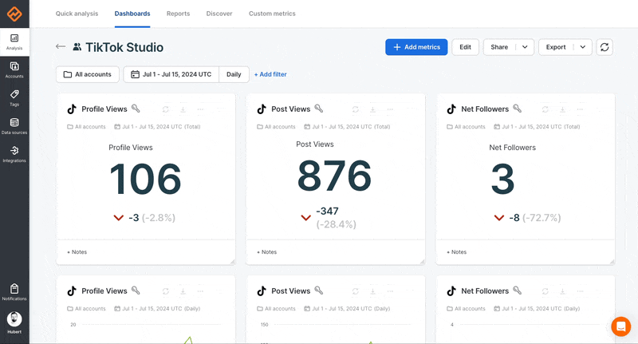This screenshot has width=638, height=344.
Task: Switch to the Reports tab
Action: (x=178, y=14)
